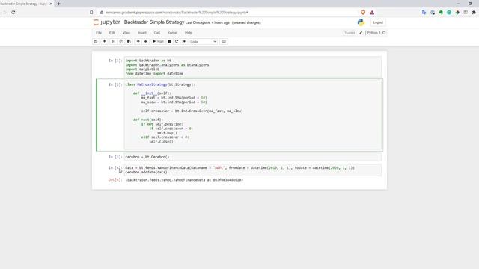Open the Help menu
The image size is (479, 269).
188,33
